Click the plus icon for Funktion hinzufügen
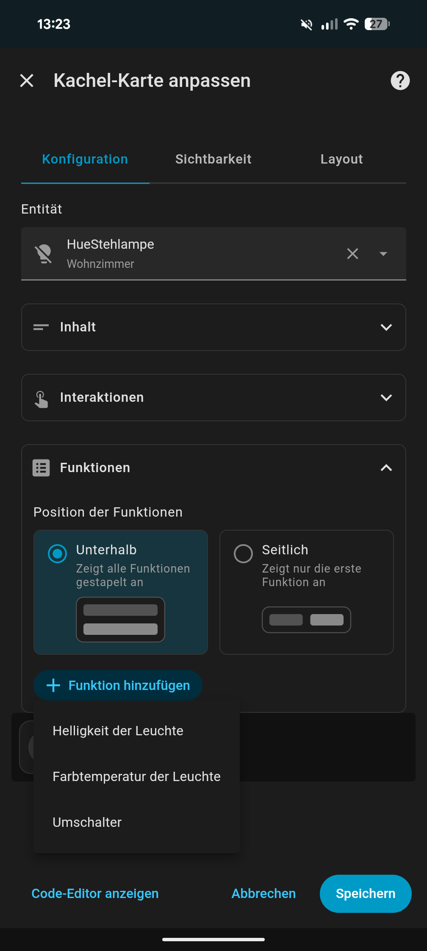This screenshot has width=427, height=951. [x=53, y=685]
